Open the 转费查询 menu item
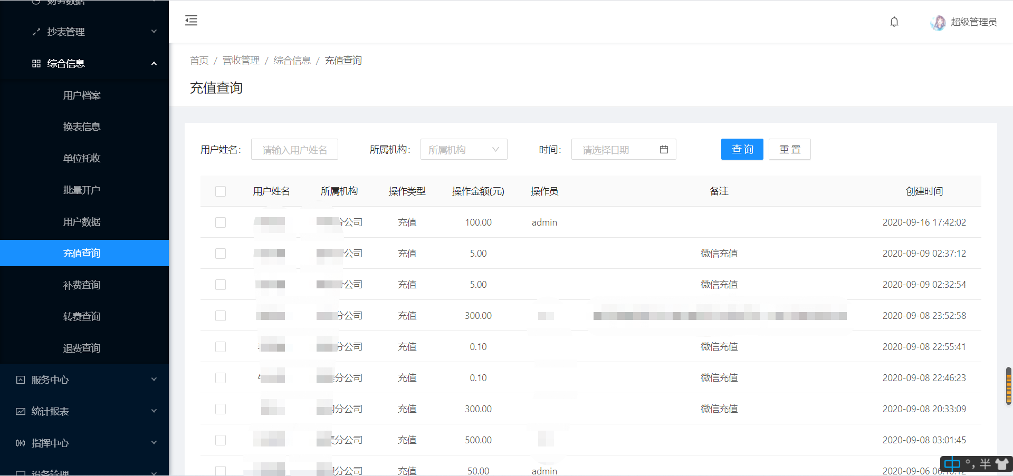This screenshot has height=476, width=1013. click(x=84, y=317)
